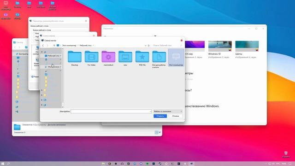
Task: Select the purple gear folder
Action: pyautogui.click(x=108, y=58)
